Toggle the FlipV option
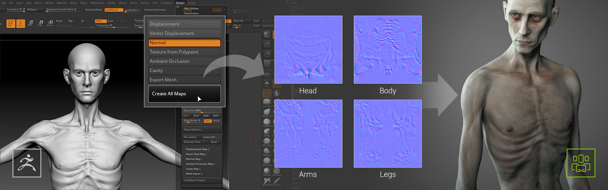Viewport: 608px width, 190px height. 207,121
